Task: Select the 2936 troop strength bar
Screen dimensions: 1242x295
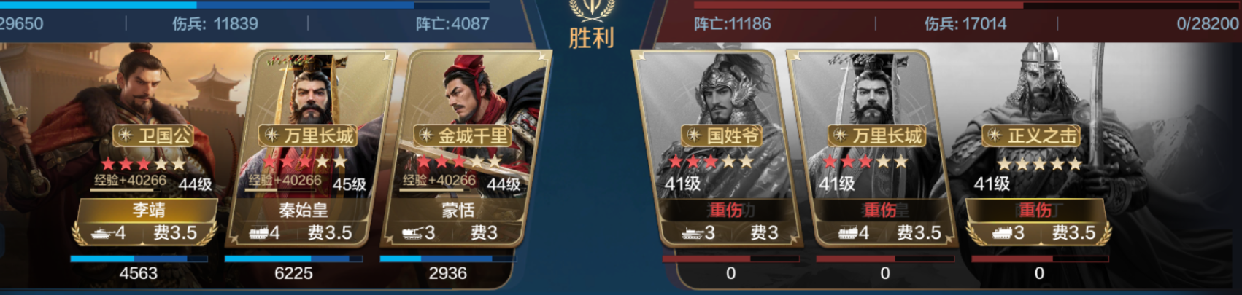Action: pos(447,259)
